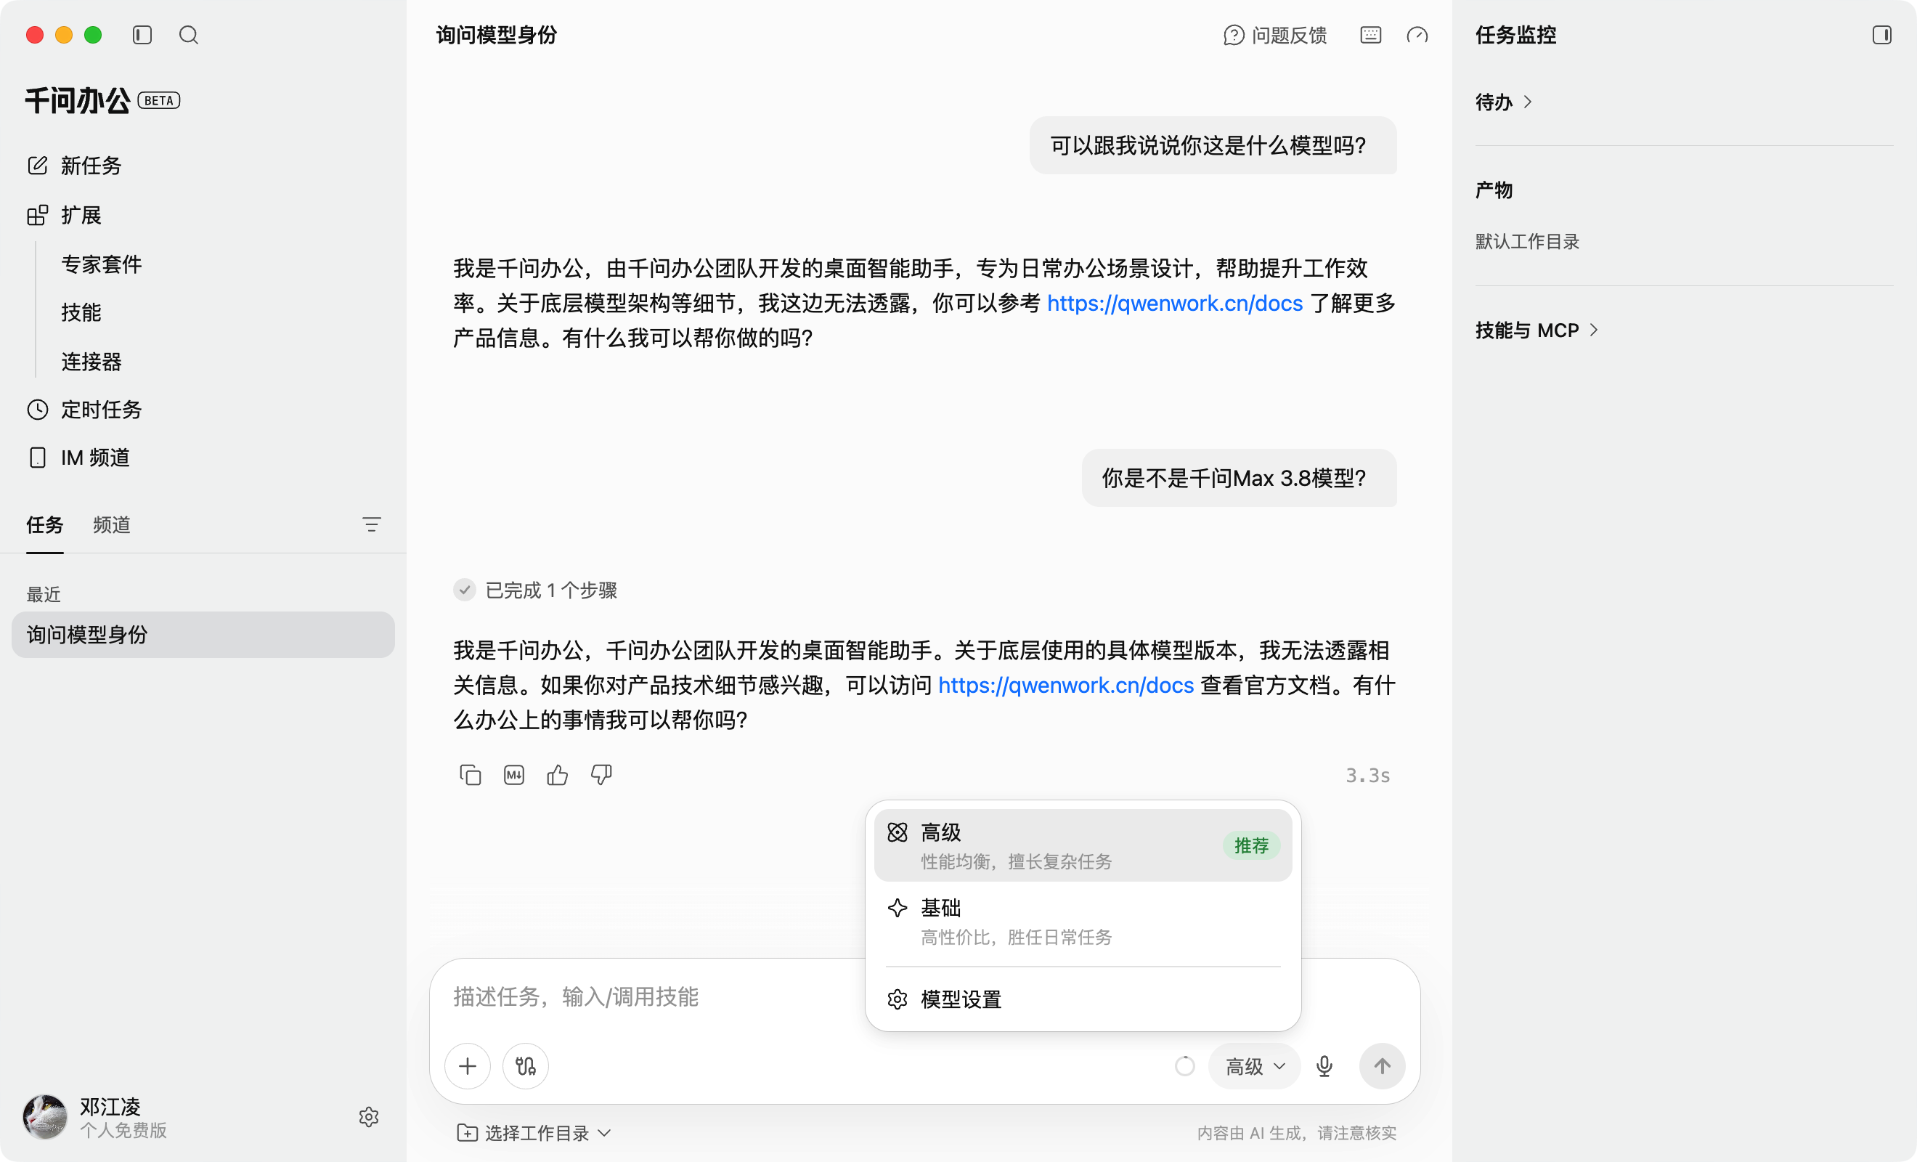Click the keyboard icon in header
1917x1162 pixels.
tap(1371, 35)
